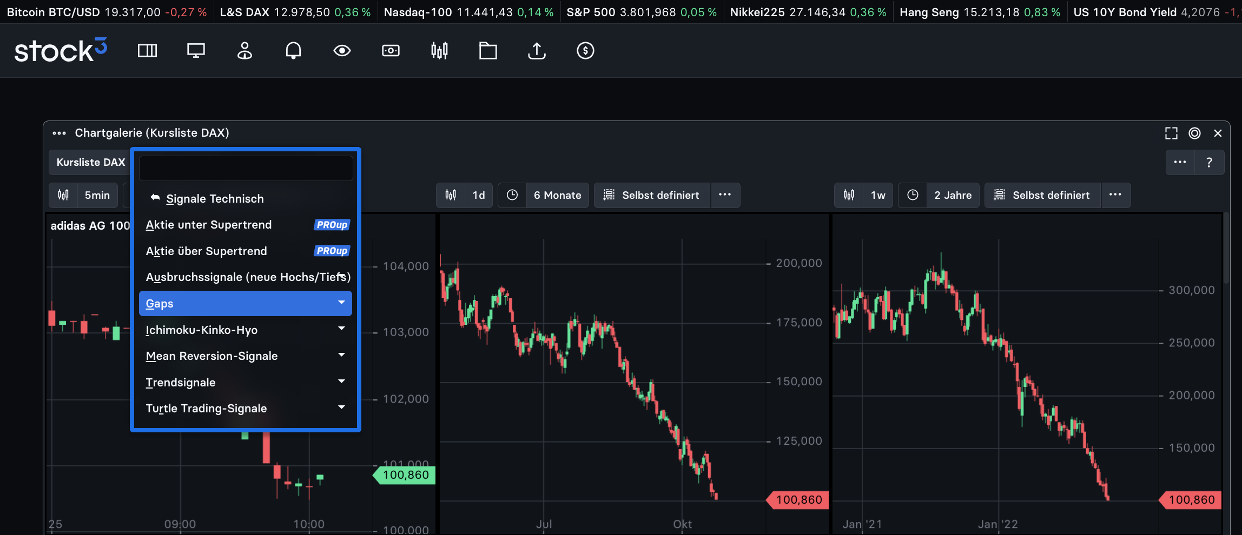Select Aktie über Supertrend

click(x=246, y=251)
